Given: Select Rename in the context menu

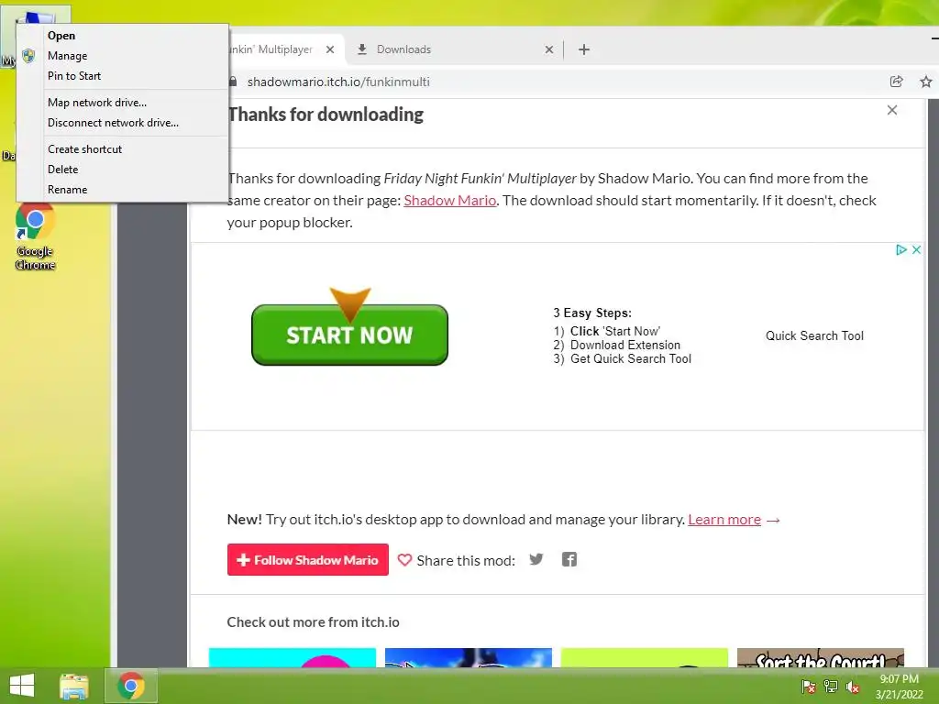Looking at the screenshot, I should click(x=122, y=190).
